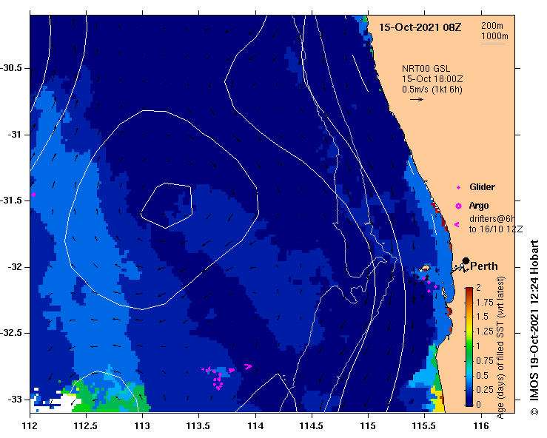Click the color bar value 1.5
Viewport: 547px width, 438px height.
[x=482, y=317]
